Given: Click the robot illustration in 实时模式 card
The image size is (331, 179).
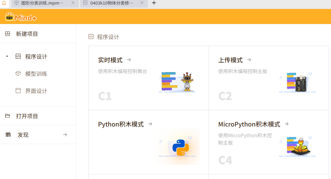Looking at the screenshot, I should (x=187, y=82).
